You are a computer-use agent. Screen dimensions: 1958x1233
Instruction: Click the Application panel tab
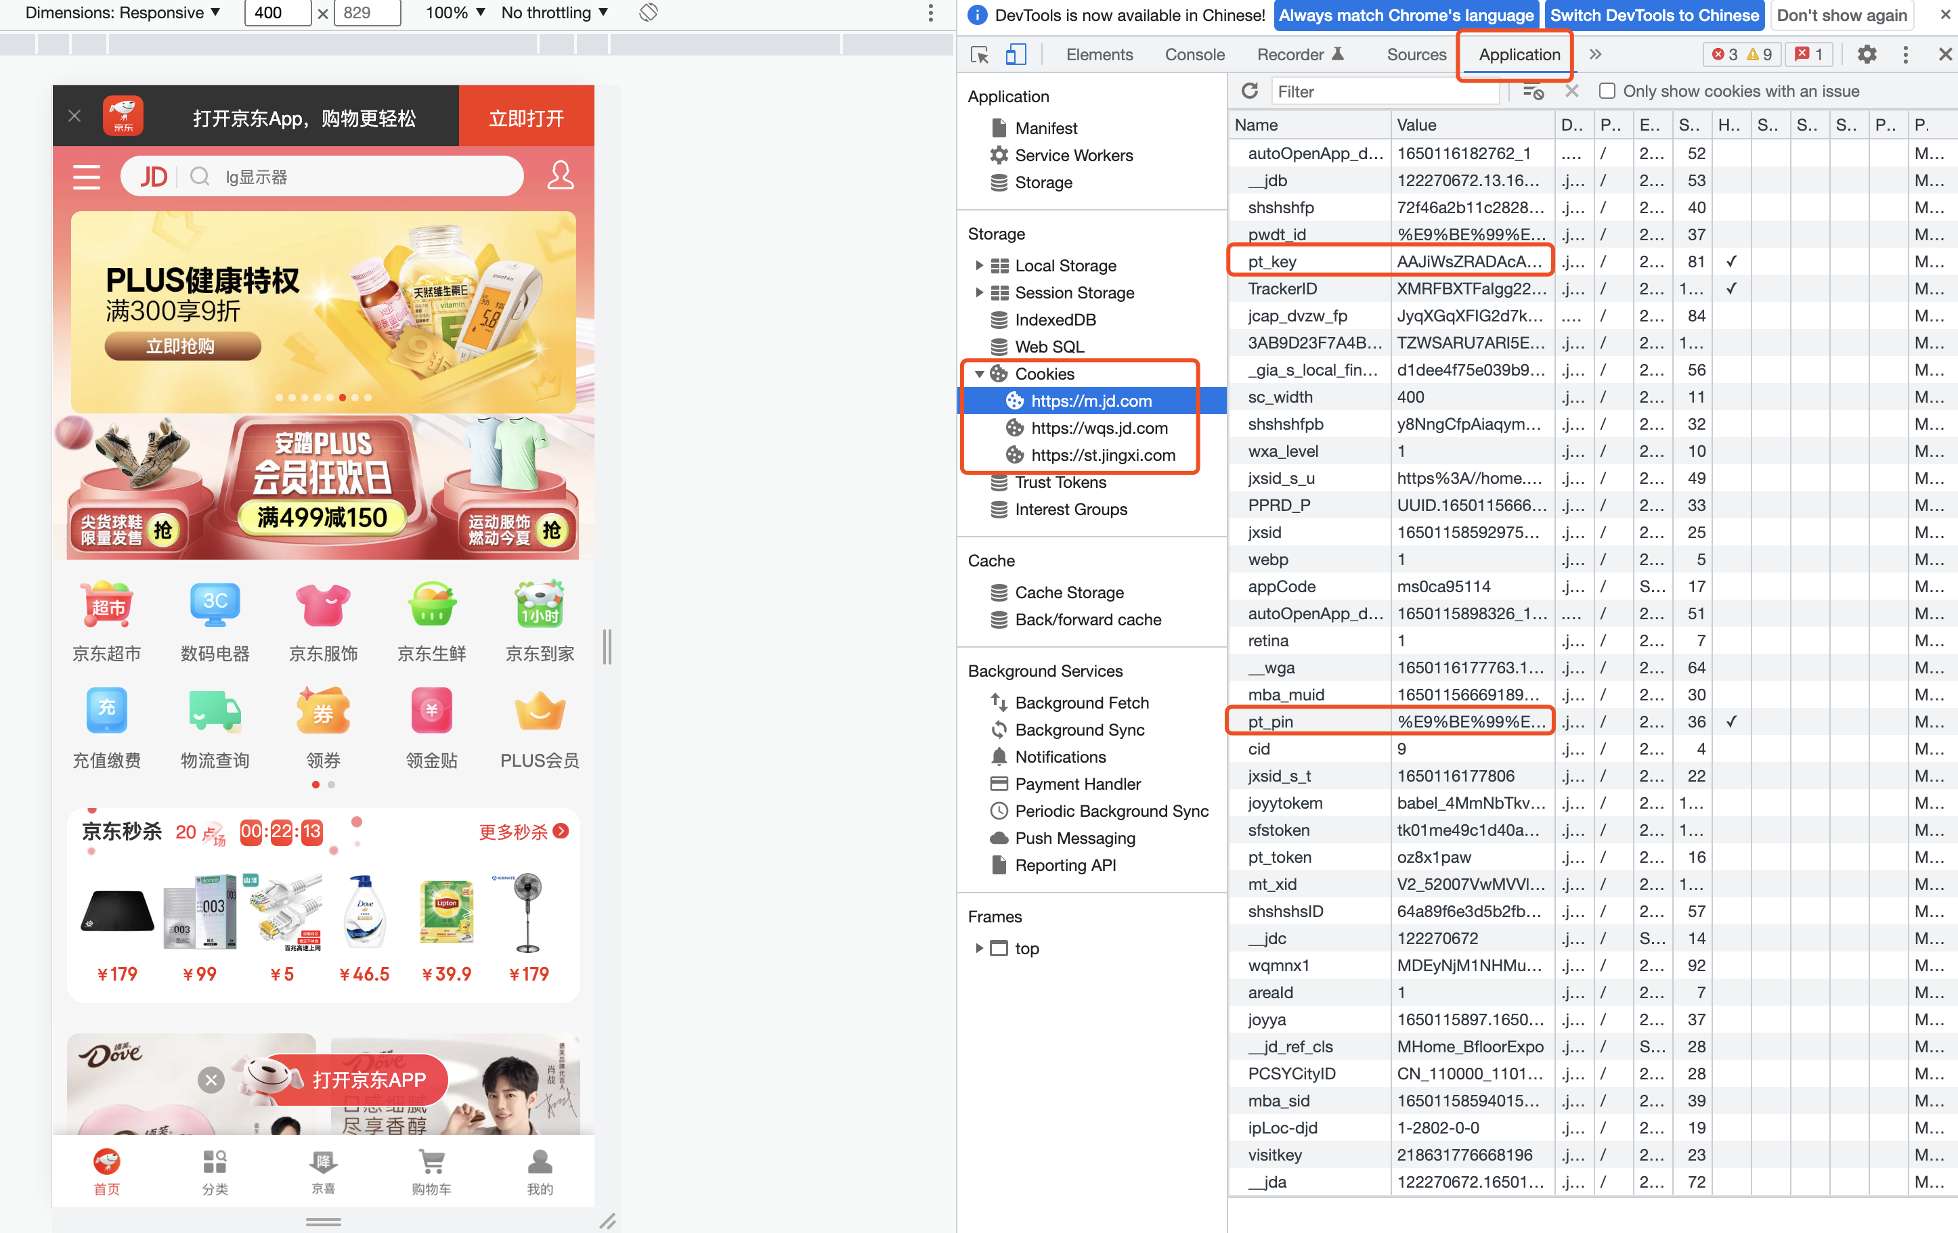coord(1517,54)
